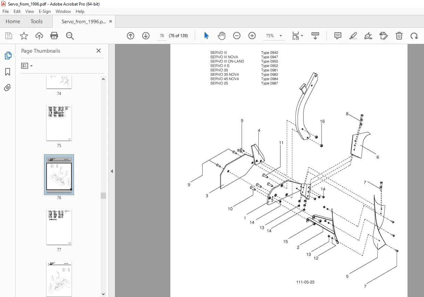The image size is (424, 297).
Task: Click the 'SERVO III ON-LAND' text
Action: pos(227,61)
